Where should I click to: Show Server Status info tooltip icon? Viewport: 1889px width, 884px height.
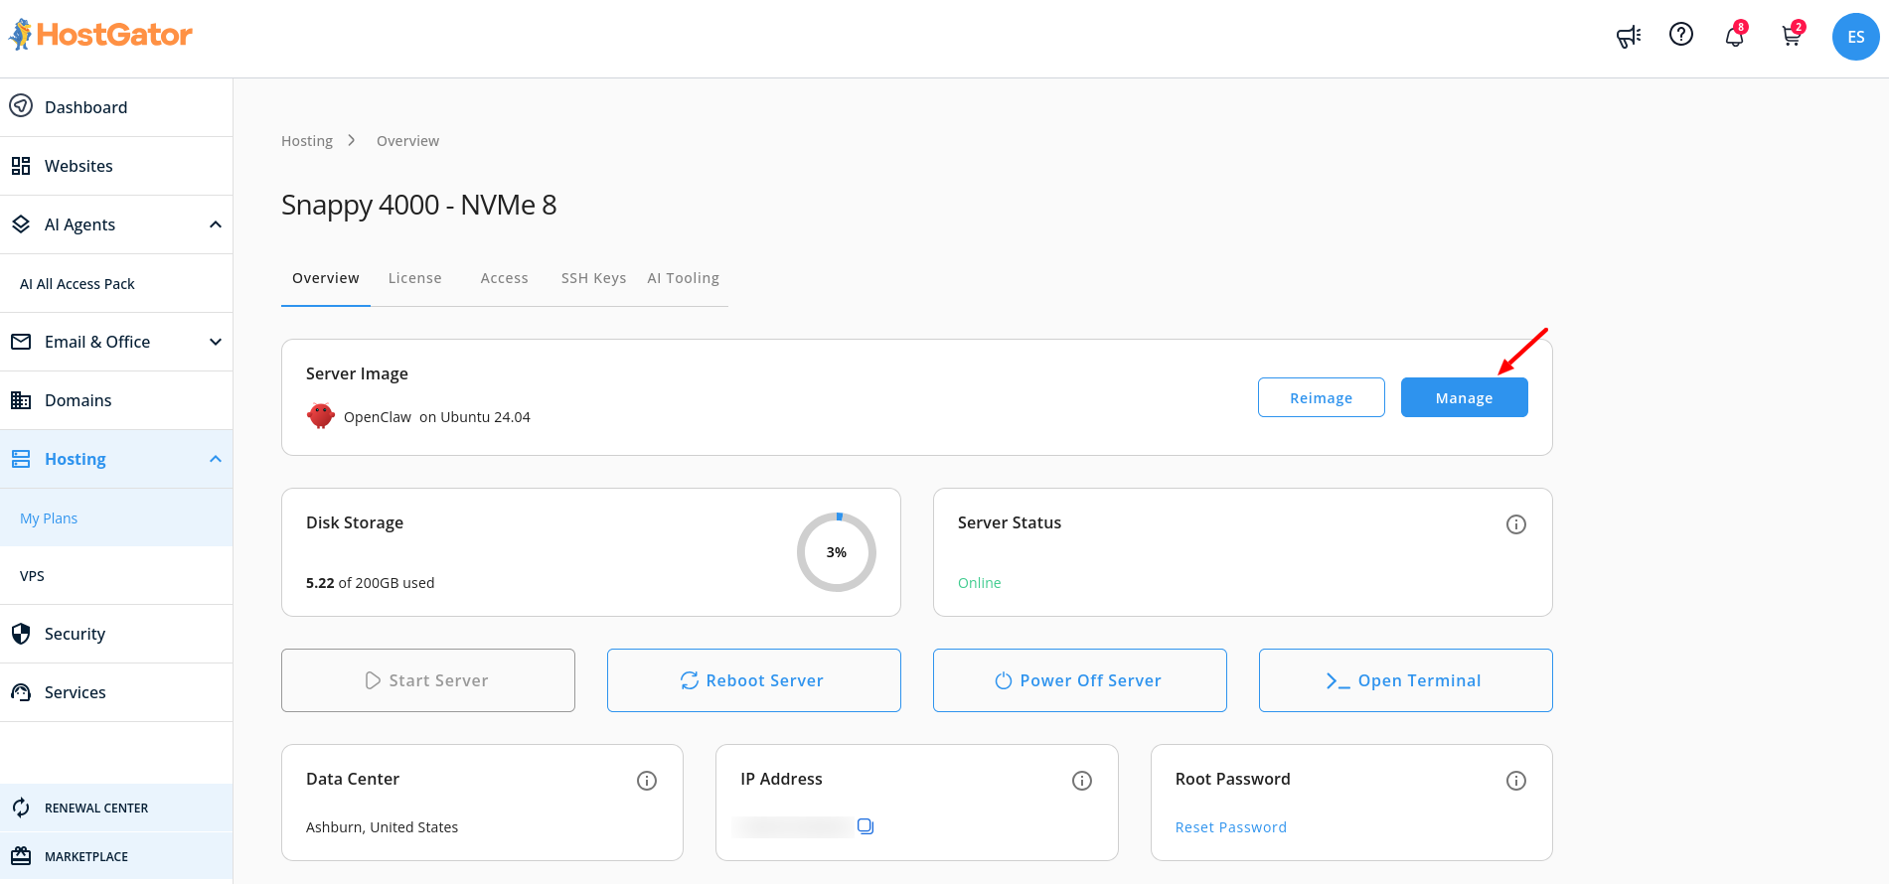click(1516, 524)
